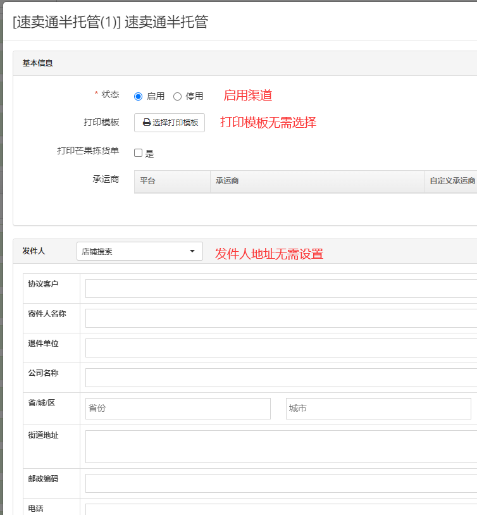This screenshot has height=515, width=477.
Task: Click the printer icon on template button
Action: pyautogui.click(x=147, y=123)
